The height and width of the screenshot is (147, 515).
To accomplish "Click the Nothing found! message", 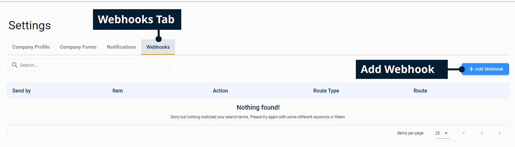I will point(258,108).
